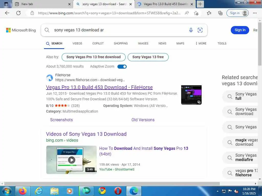Open the Read aloud icon
This screenshot has height=196, width=262.
187,13
